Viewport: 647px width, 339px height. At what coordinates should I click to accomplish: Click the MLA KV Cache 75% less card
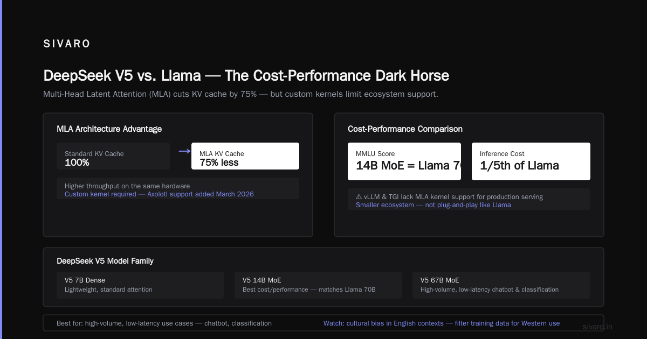(245, 156)
